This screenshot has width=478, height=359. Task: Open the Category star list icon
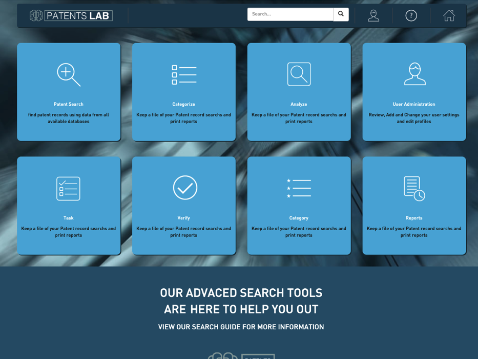click(299, 188)
